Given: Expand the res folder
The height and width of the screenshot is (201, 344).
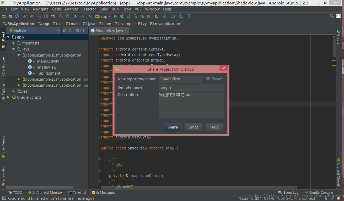Looking at the screenshot, I should (14, 91).
